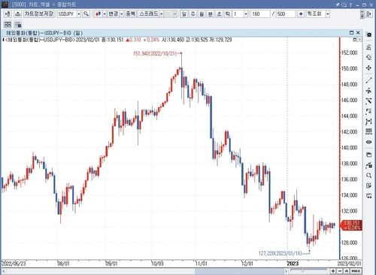Open the 틱조회 dropdown
Image resolution: width=376 pixels, height=275 pixels.
[x=327, y=14]
